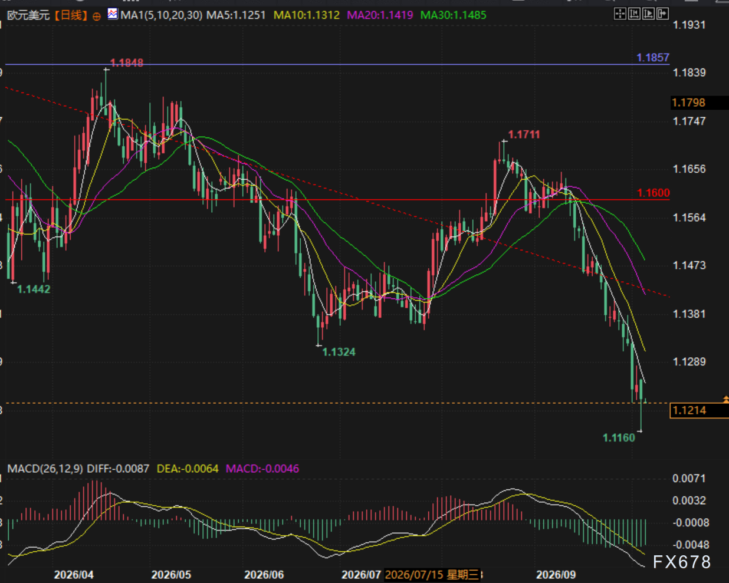Click the DIFF:-0.0087 value
This screenshot has height=583, width=729.
pos(118,469)
